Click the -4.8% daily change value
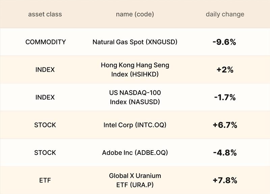270x194 pixels. point(225,153)
